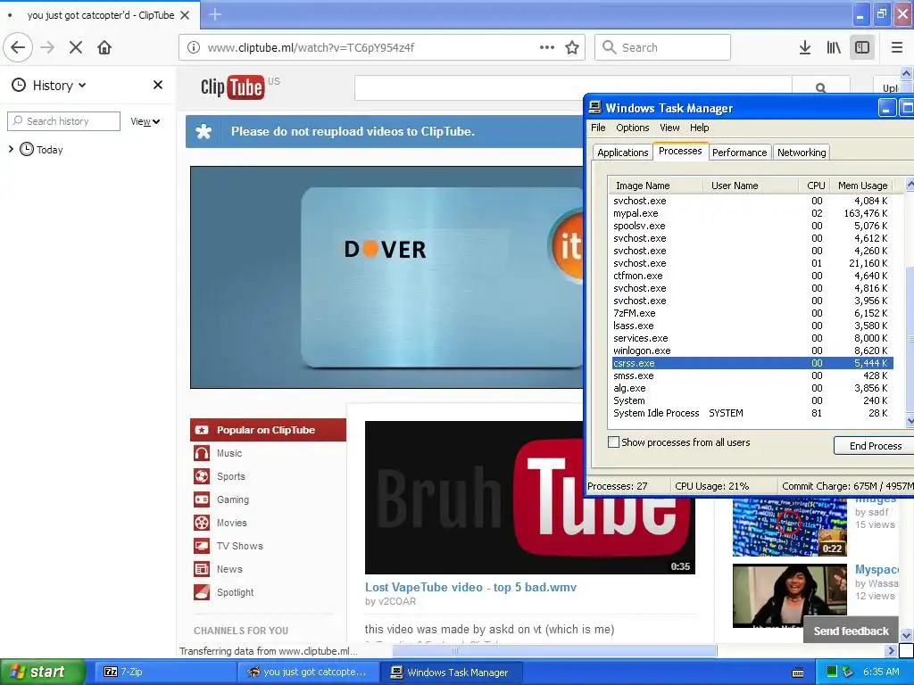
Task: Open the News category icon
Action: click(x=202, y=569)
